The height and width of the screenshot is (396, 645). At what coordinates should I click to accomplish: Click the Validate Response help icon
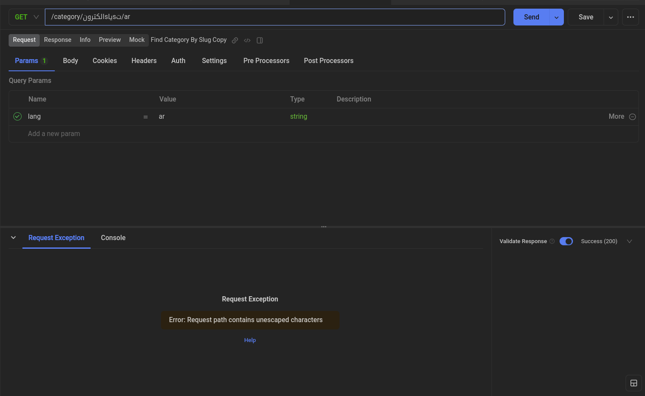(552, 241)
